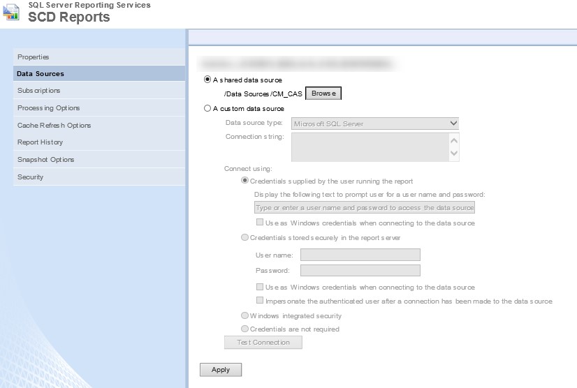The height and width of the screenshot is (388, 577).
Task: Choose credentials stored securely in server
Action: (x=244, y=237)
